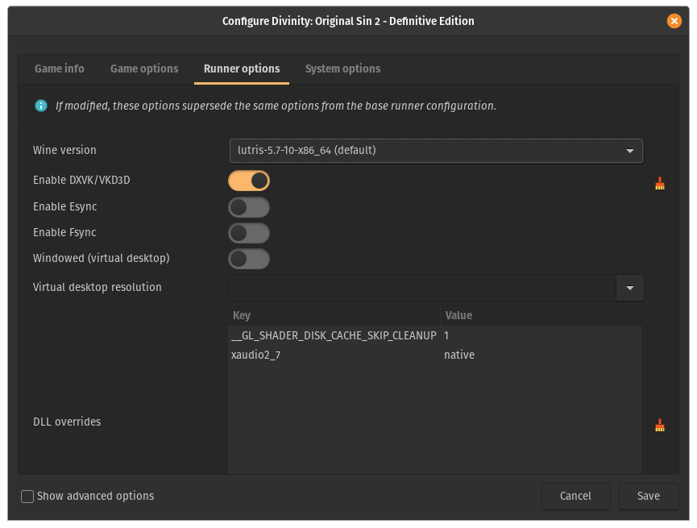Switch to the Game info tab
This screenshot has height=528, width=697.
60,69
